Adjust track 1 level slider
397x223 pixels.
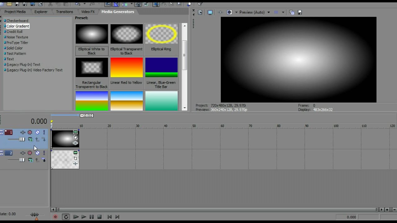coord(22,140)
